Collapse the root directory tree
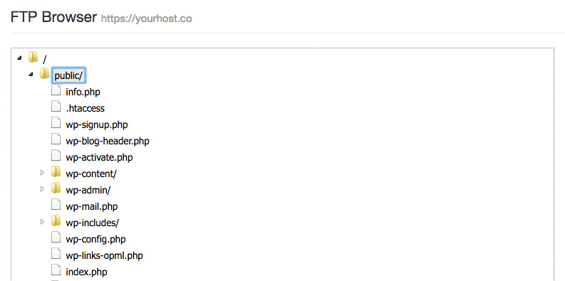Image resolution: width=565 pixels, height=281 pixels. tap(19, 58)
